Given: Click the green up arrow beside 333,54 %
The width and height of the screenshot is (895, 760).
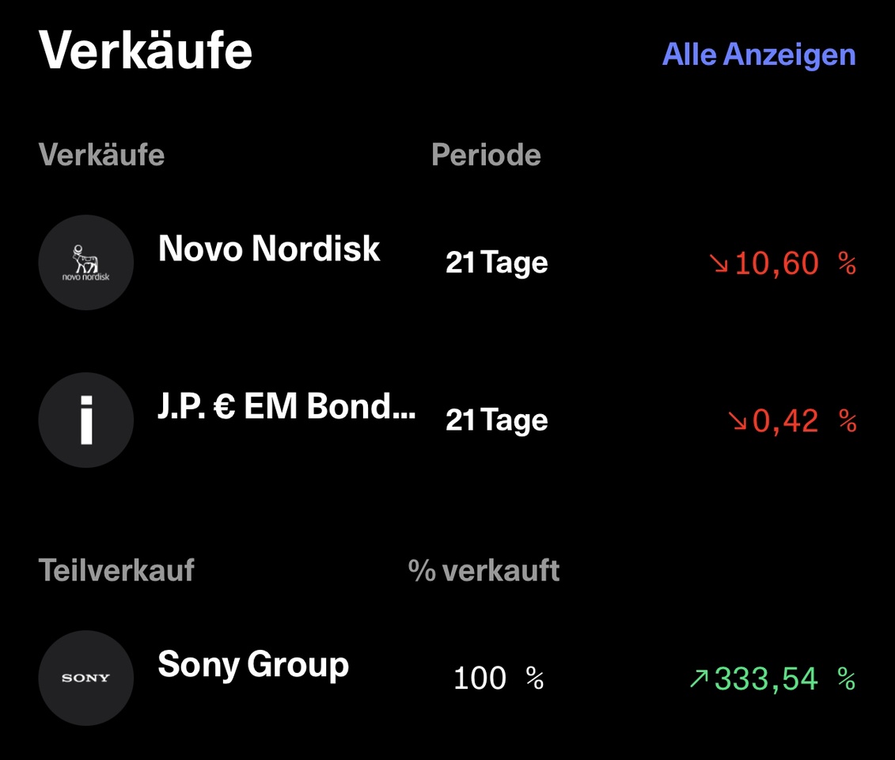Looking at the screenshot, I should (700, 679).
